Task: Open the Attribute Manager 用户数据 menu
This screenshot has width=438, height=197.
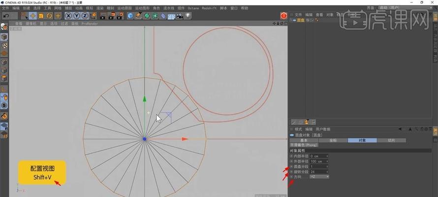Action: point(323,129)
